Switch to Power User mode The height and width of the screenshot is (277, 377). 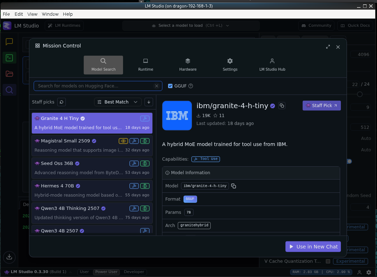click(106, 272)
